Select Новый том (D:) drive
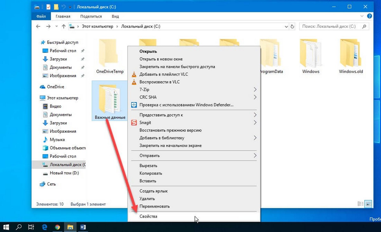This screenshot has height=232, width=381. click(x=64, y=173)
